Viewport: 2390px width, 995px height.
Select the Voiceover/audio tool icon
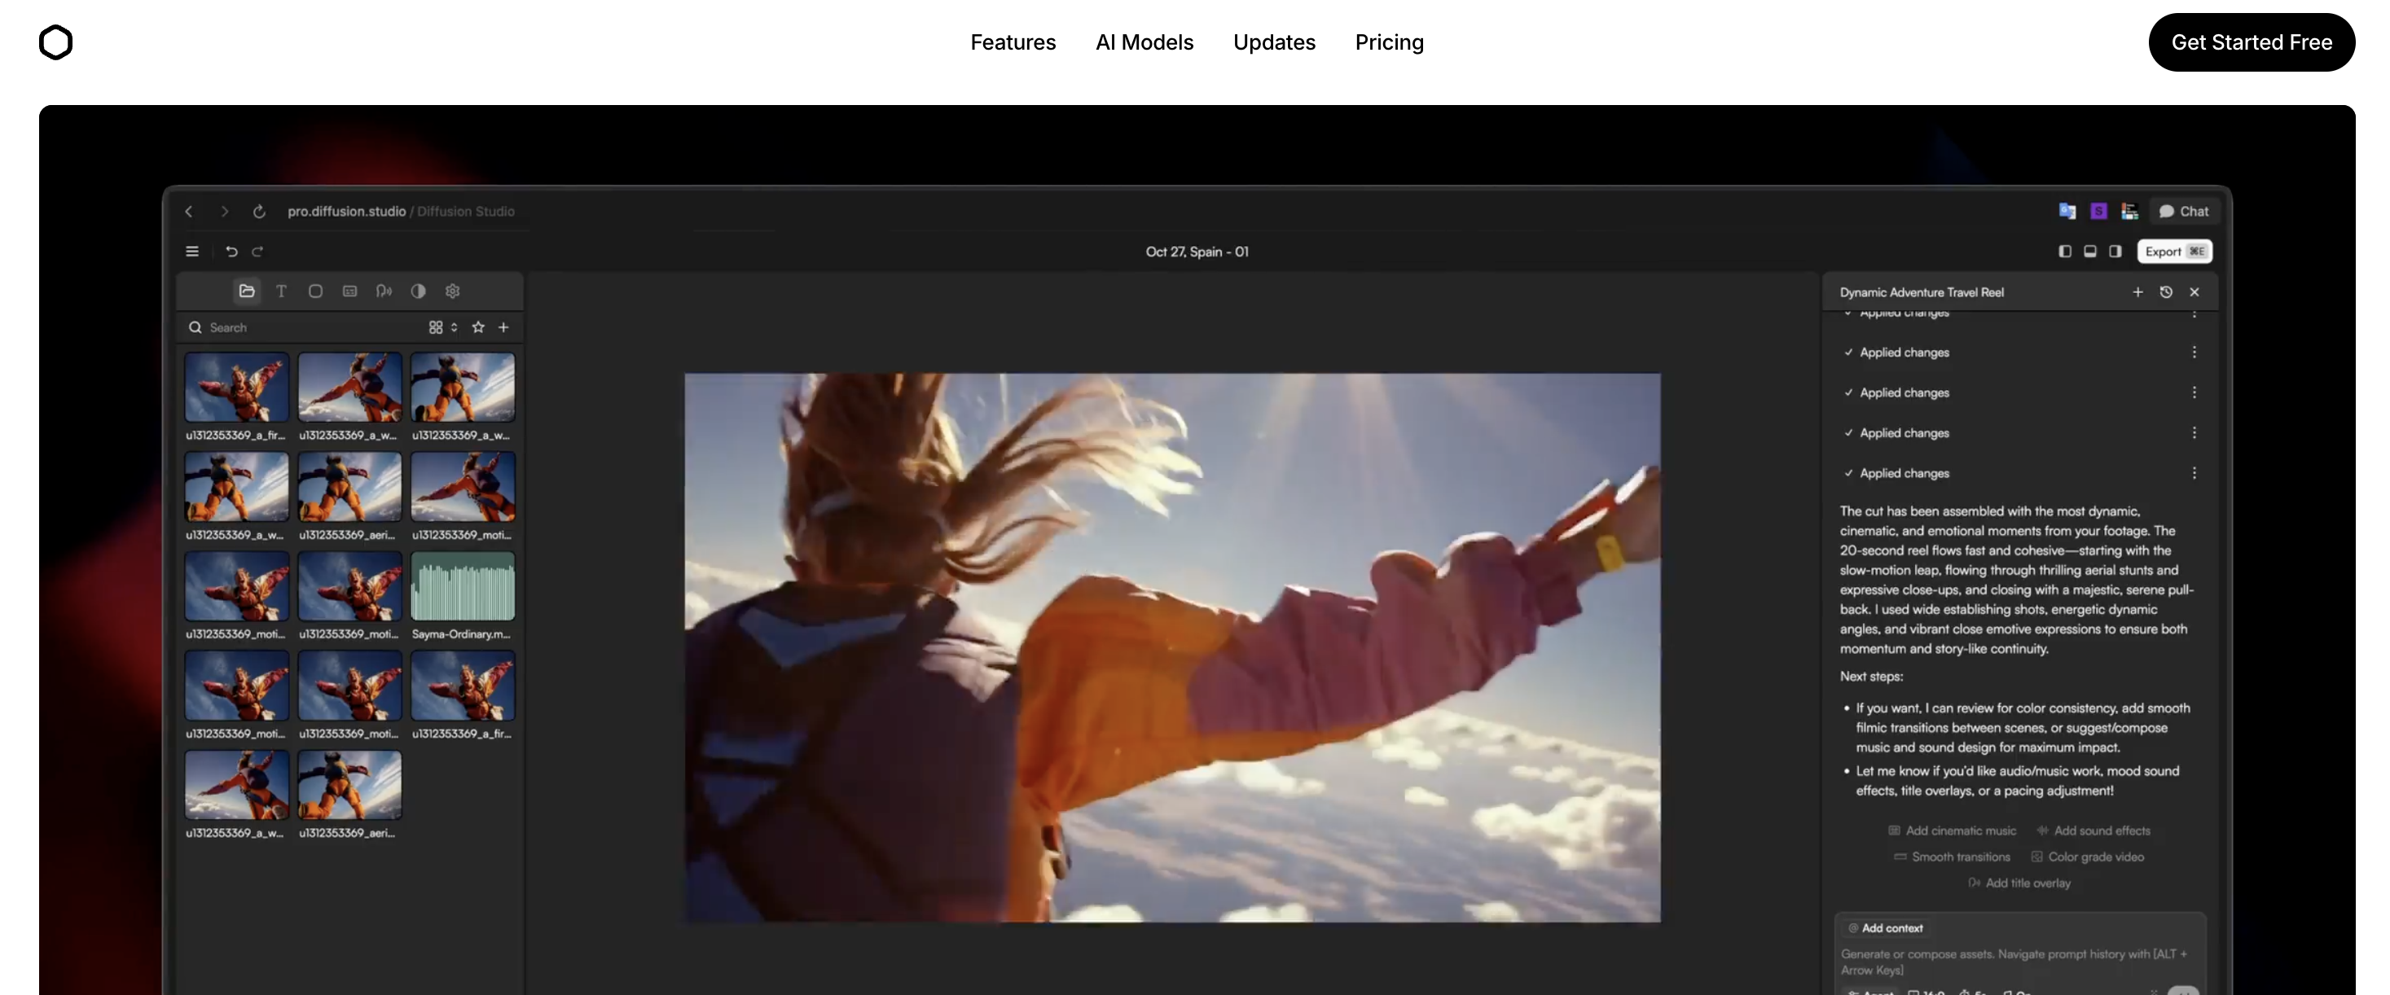(x=384, y=291)
